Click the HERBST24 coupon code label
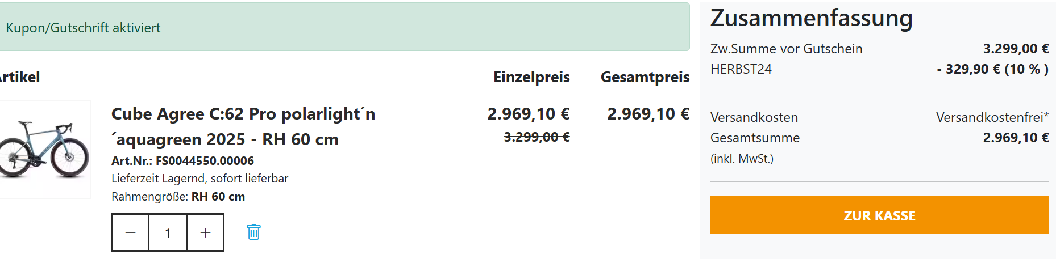The width and height of the screenshot is (1056, 259). point(741,69)
